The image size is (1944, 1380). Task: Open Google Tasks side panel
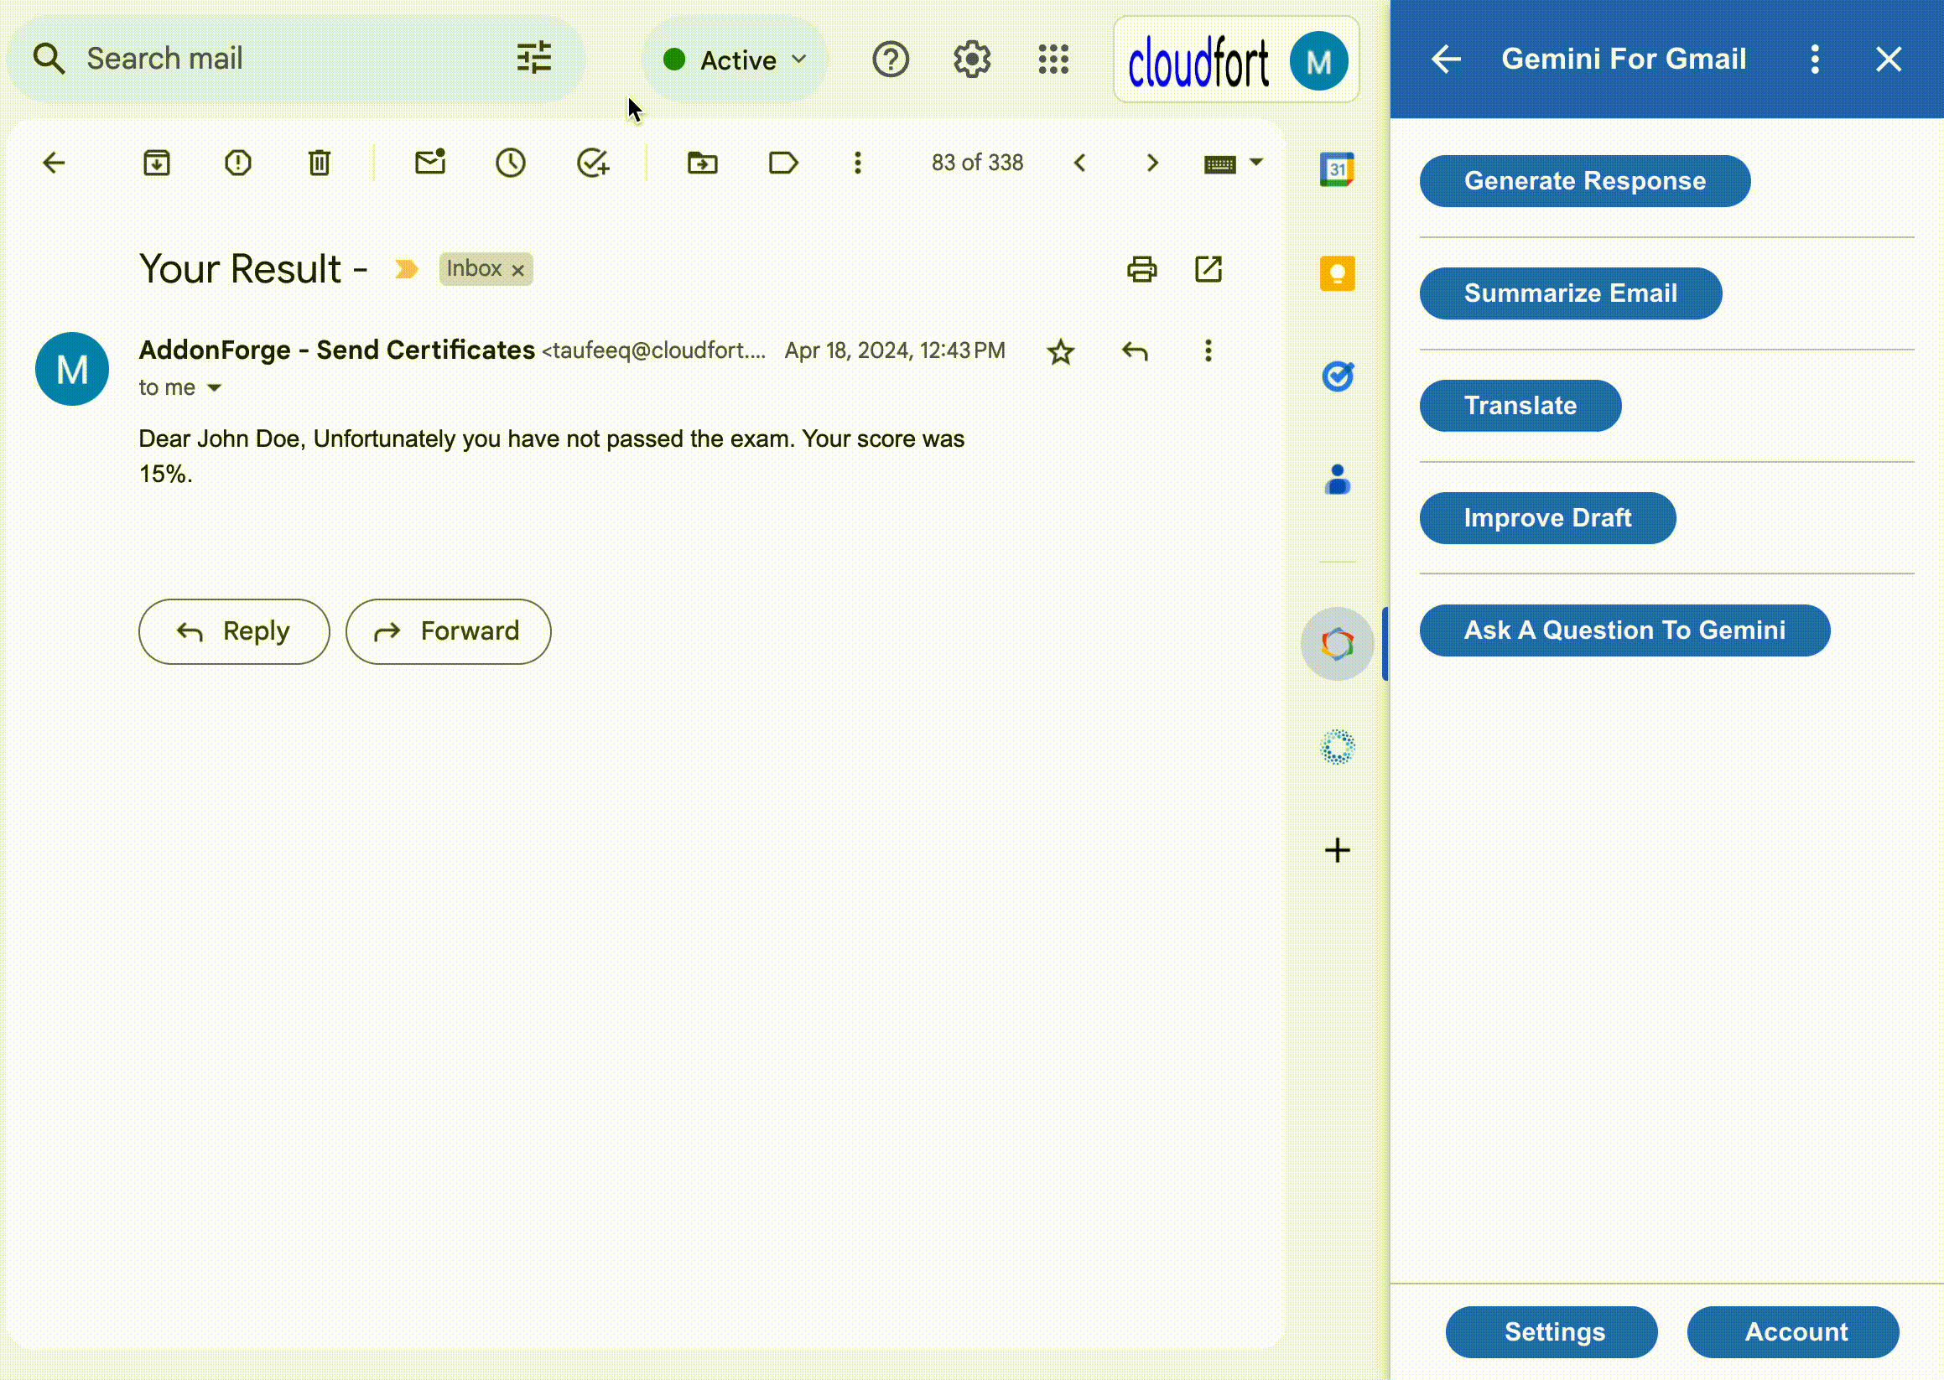pyautogui.click(x=1337, y=376)
